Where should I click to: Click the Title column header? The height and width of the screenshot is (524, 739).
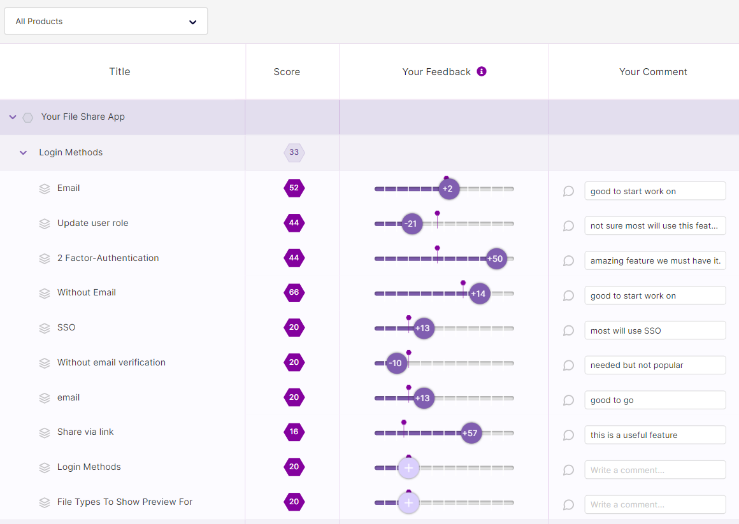(x=120, y=72)
